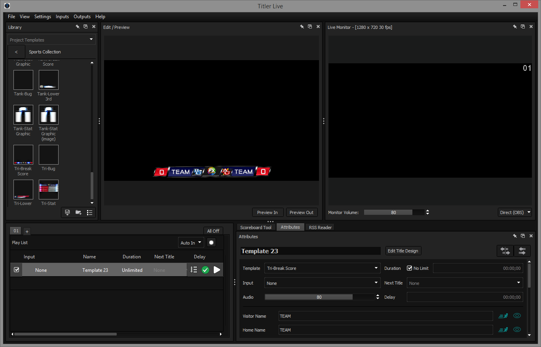The image size is (541, 347).
Task: Click the white circle record button beside Auto In
Action: point(211,243)
